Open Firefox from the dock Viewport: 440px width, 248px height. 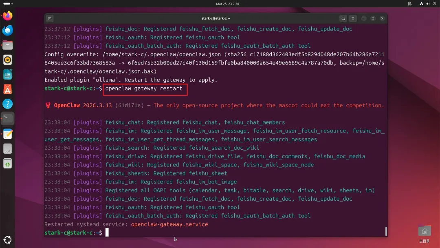pyautogui.click(x=8, y=15)
